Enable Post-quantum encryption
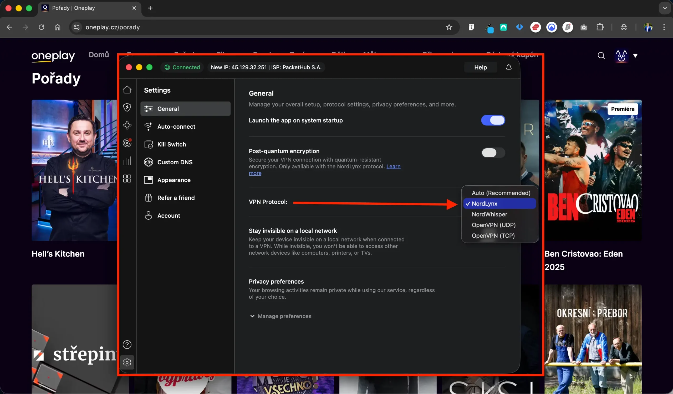673x394 pixels. 493,153
